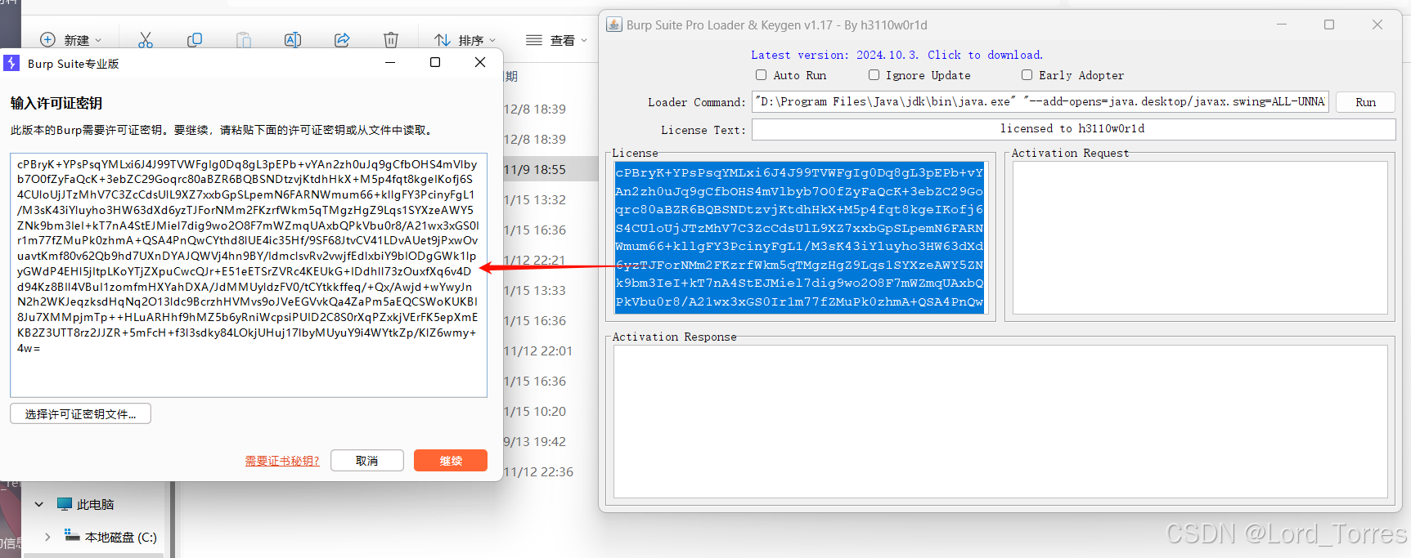The height and width of the screenshot is (558, 1411).
Task: Click the Paste clipboard icon in Explorer toolbar
Action: point(244,40)
